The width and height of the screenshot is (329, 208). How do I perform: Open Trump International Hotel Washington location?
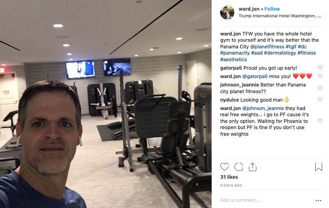coord(280,16)
